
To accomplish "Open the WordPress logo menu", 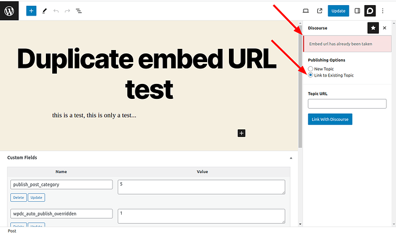I will [x=9, y=10].
